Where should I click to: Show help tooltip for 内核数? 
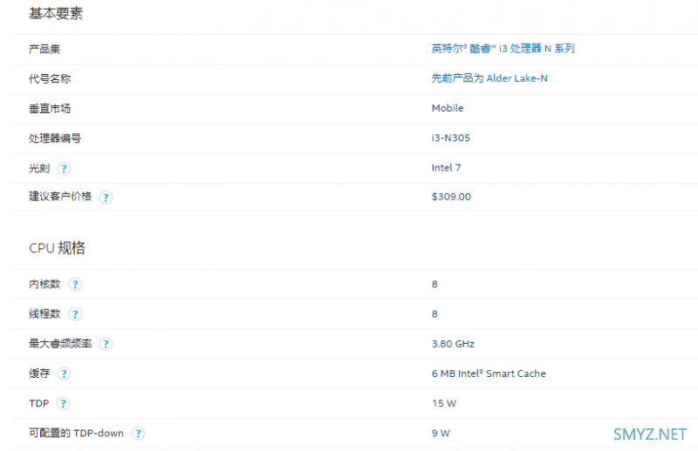point(75,284)
